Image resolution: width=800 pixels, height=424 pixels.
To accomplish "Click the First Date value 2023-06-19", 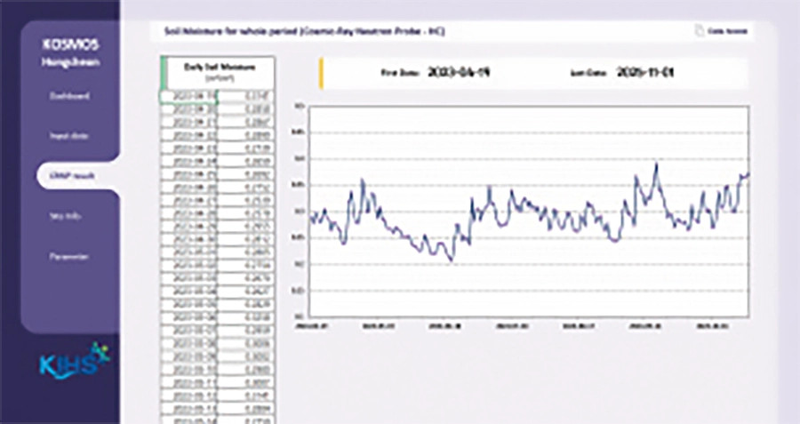I will [459, 73].
